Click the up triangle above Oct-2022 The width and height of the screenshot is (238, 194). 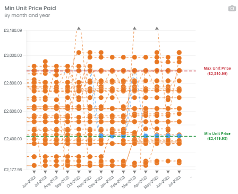coord(79,28)
